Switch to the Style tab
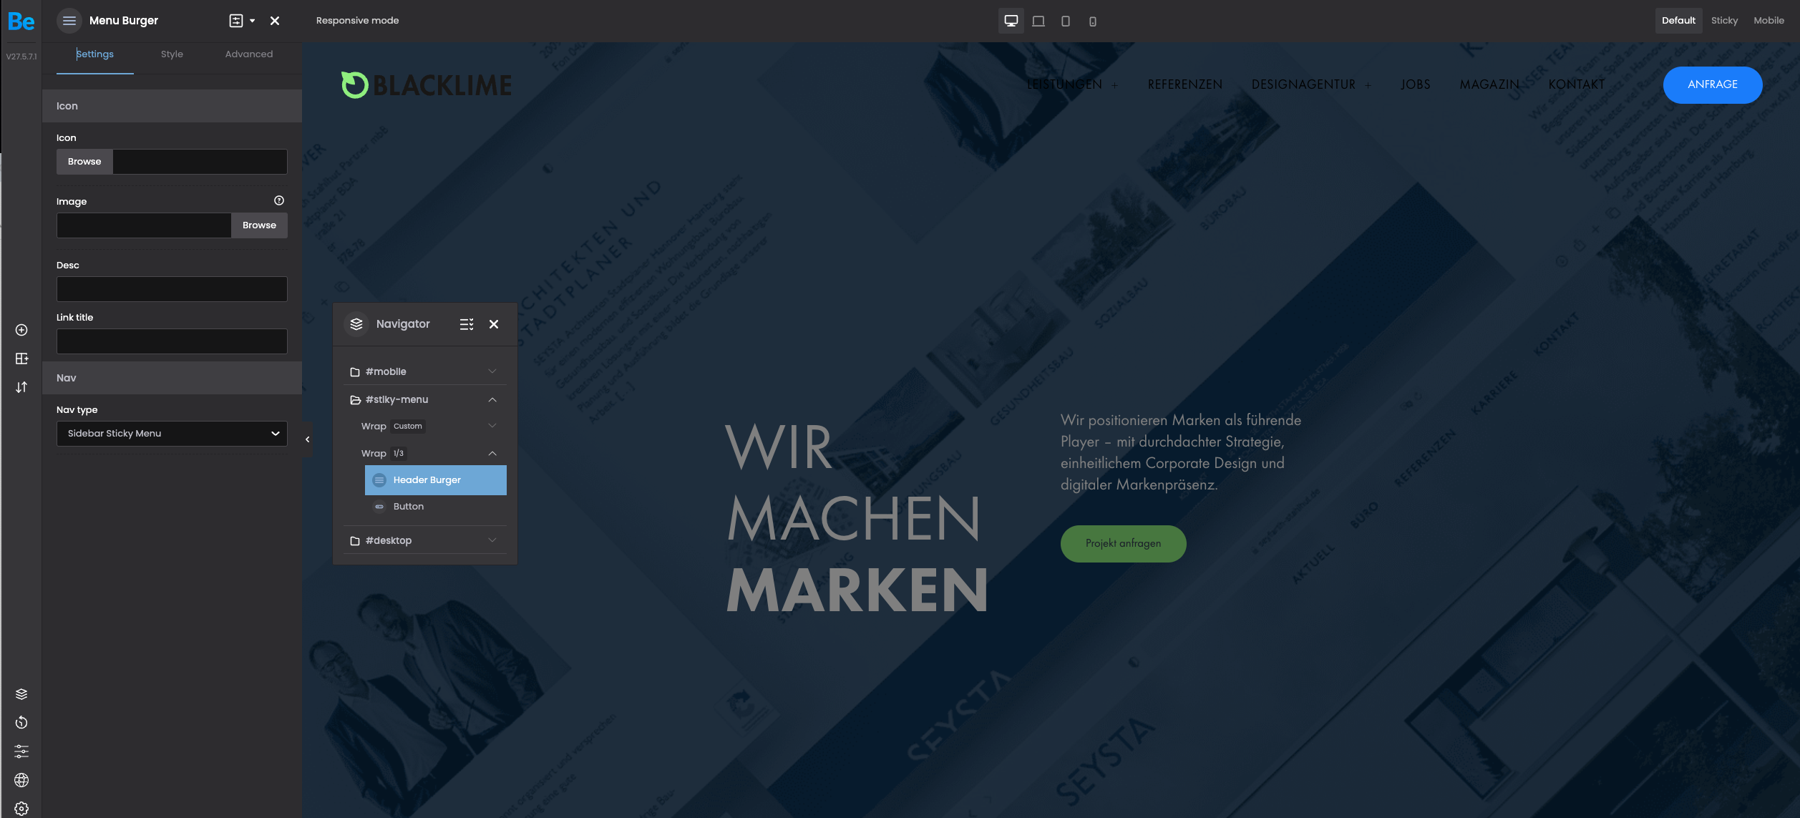Image resolution: width=1800 pixels, height=818 pixels. 172,54
